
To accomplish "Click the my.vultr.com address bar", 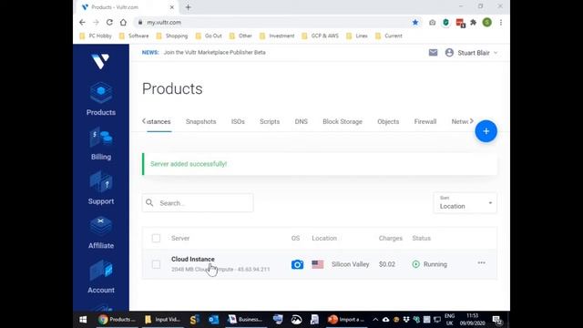I will (275, 22).
